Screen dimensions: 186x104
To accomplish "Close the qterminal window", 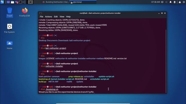I will coord(165,13).
